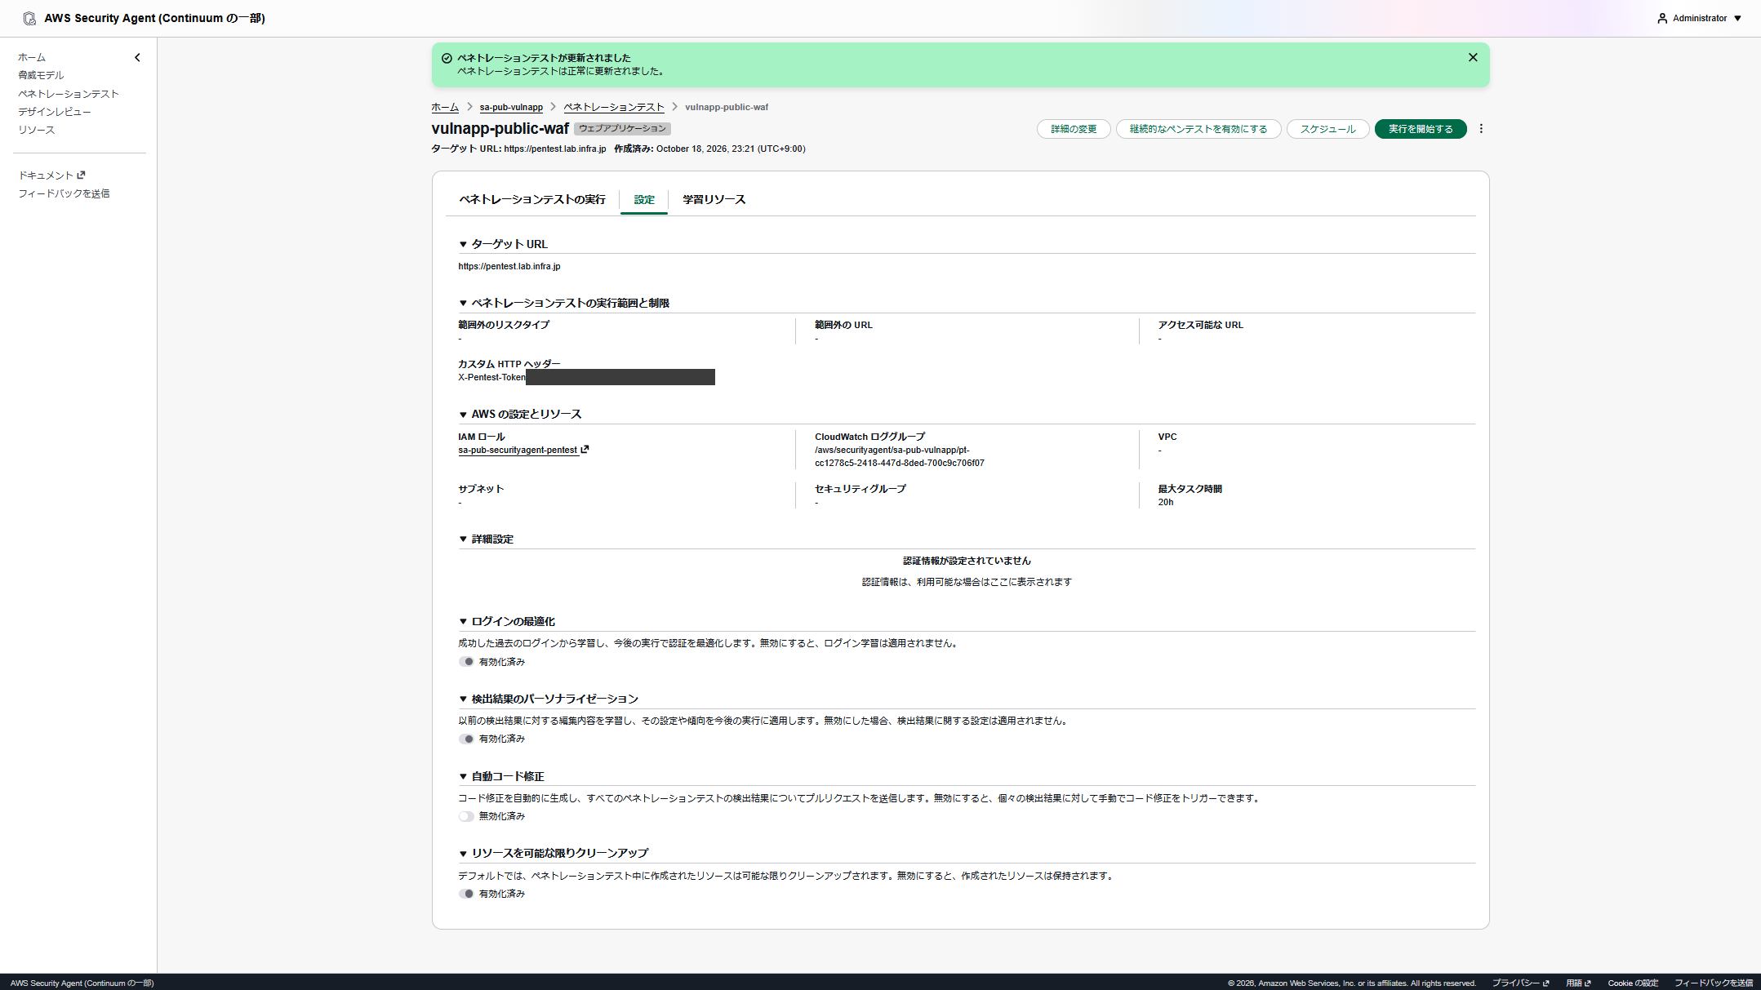Screen dimensions: 1761x990
Task: Open the Administrator account dropdown arrow
Action: click(1738, 18)
